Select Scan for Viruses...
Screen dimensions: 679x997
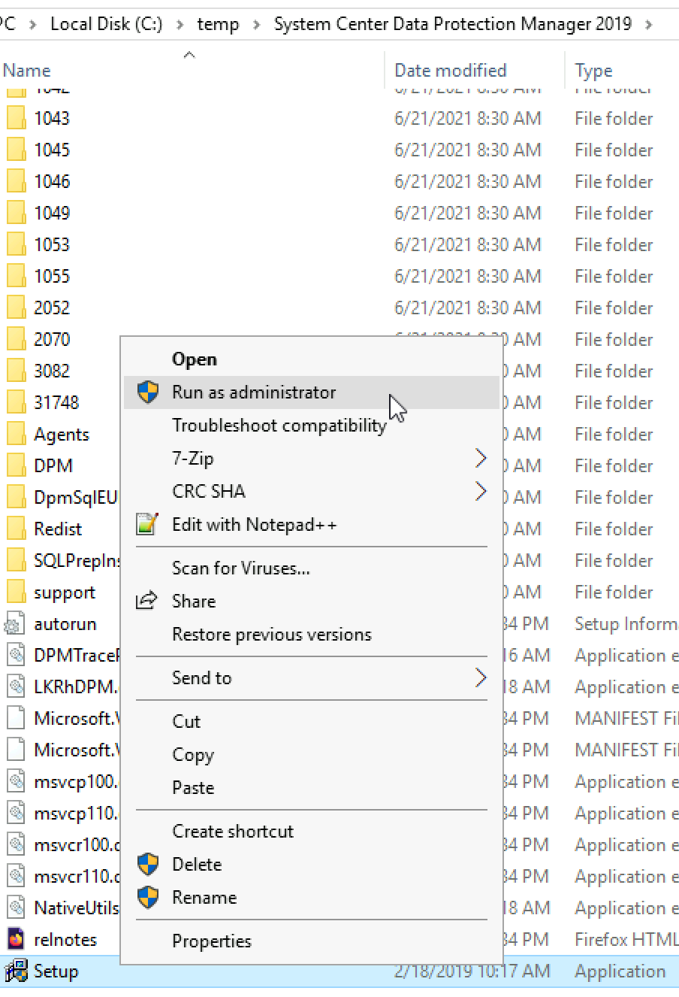point(241,568)
